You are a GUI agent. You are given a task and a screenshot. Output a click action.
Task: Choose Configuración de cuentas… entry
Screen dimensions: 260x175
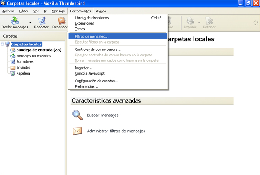tap(118, 81)
